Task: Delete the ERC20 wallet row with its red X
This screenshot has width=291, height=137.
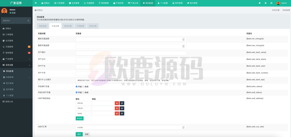Action: click(117, 103)
